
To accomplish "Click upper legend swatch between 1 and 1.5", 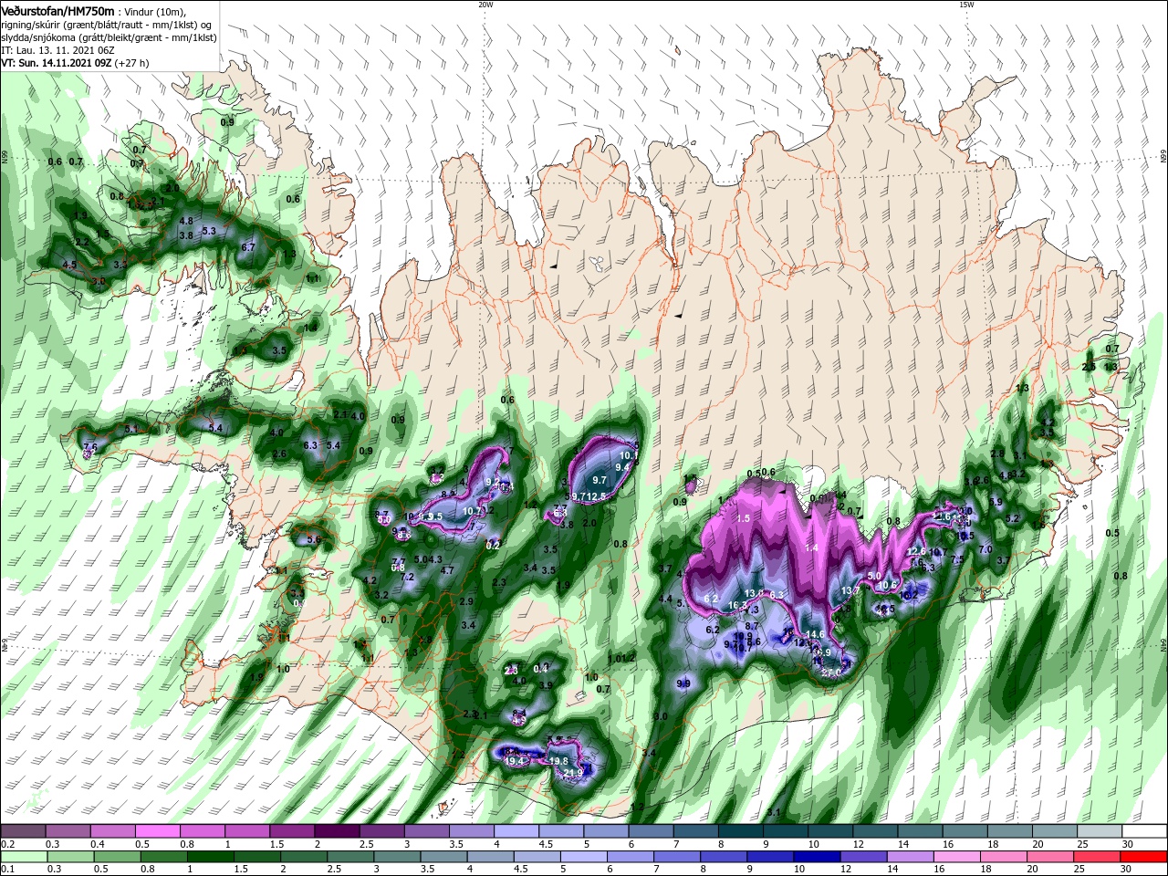I will 248,831.
